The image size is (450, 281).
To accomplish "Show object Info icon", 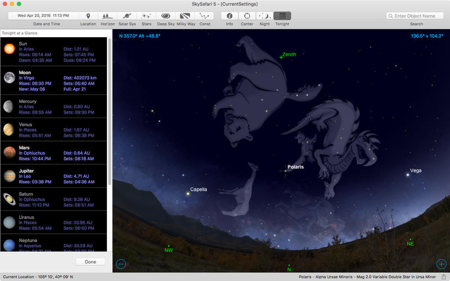I will pos(229,16).
